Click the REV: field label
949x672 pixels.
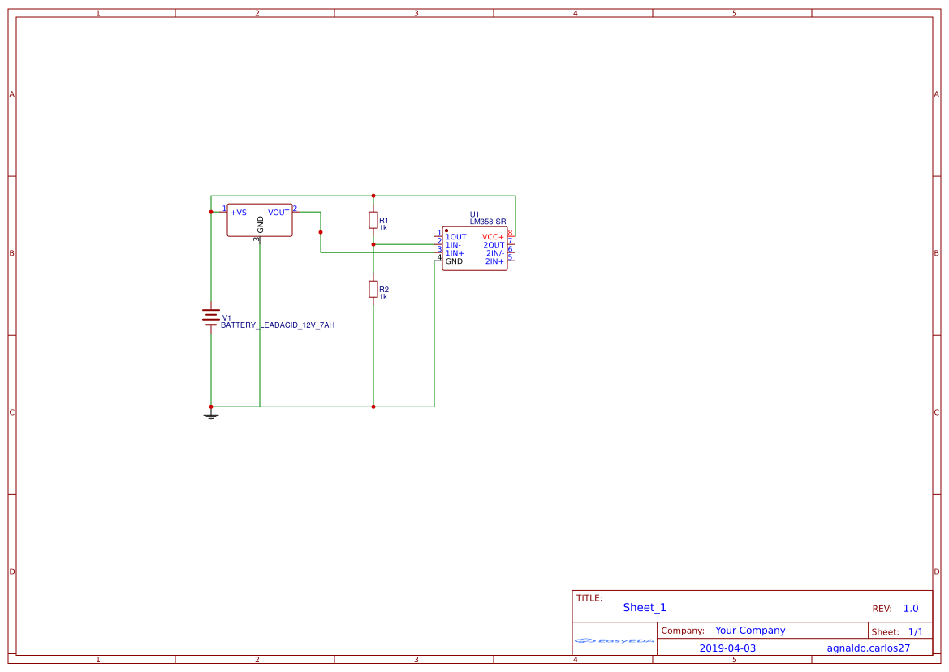(x=882, y=609)
